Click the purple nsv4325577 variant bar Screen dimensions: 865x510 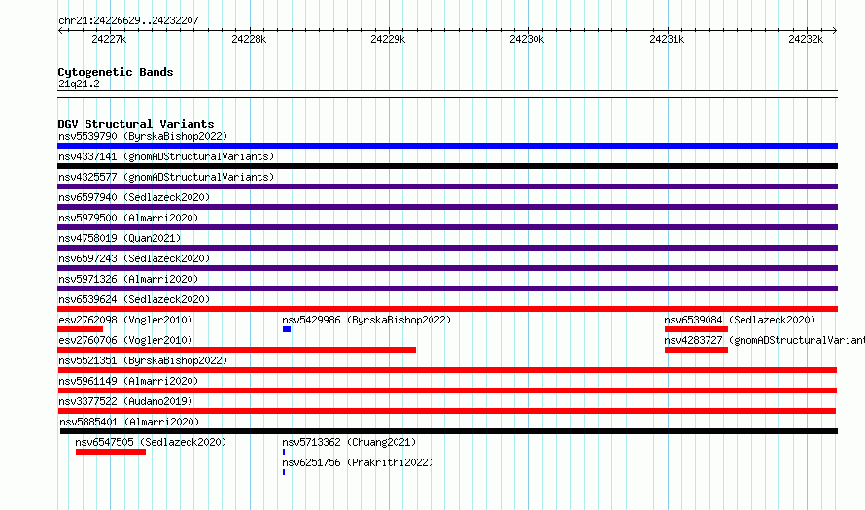447,187
